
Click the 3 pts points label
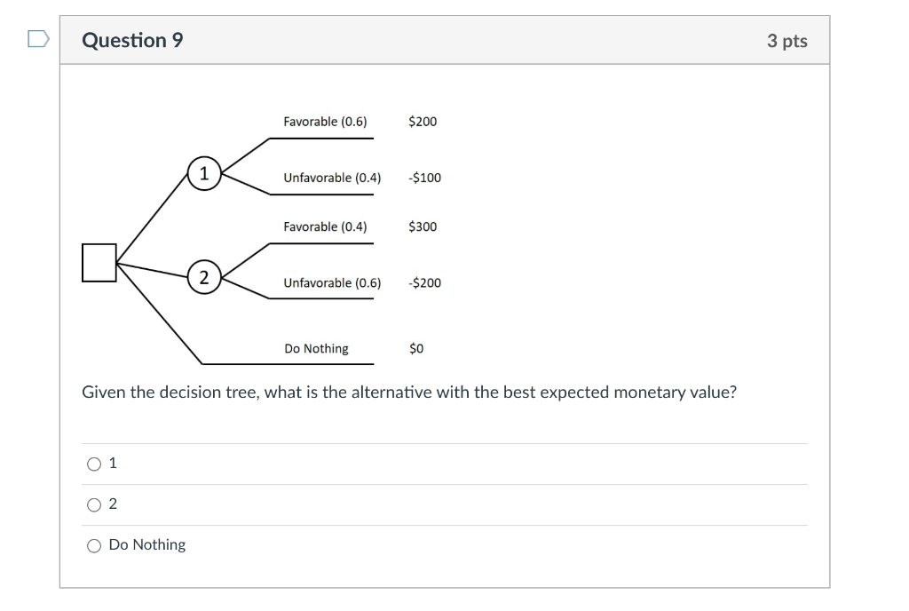[x=787, y=41]
